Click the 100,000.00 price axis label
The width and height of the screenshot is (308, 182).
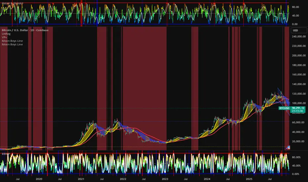pyautogui.click(x=299, y=103)
